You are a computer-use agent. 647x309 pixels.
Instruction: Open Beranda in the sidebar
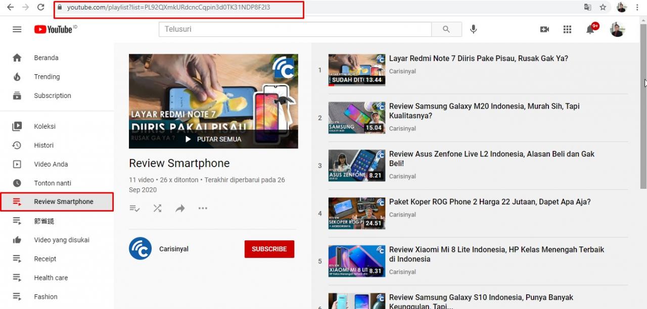point(57,58)
